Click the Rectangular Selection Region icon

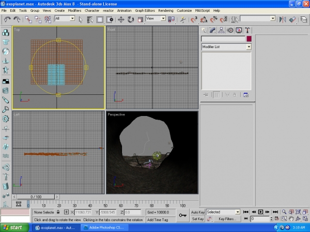tap(100, 20)
